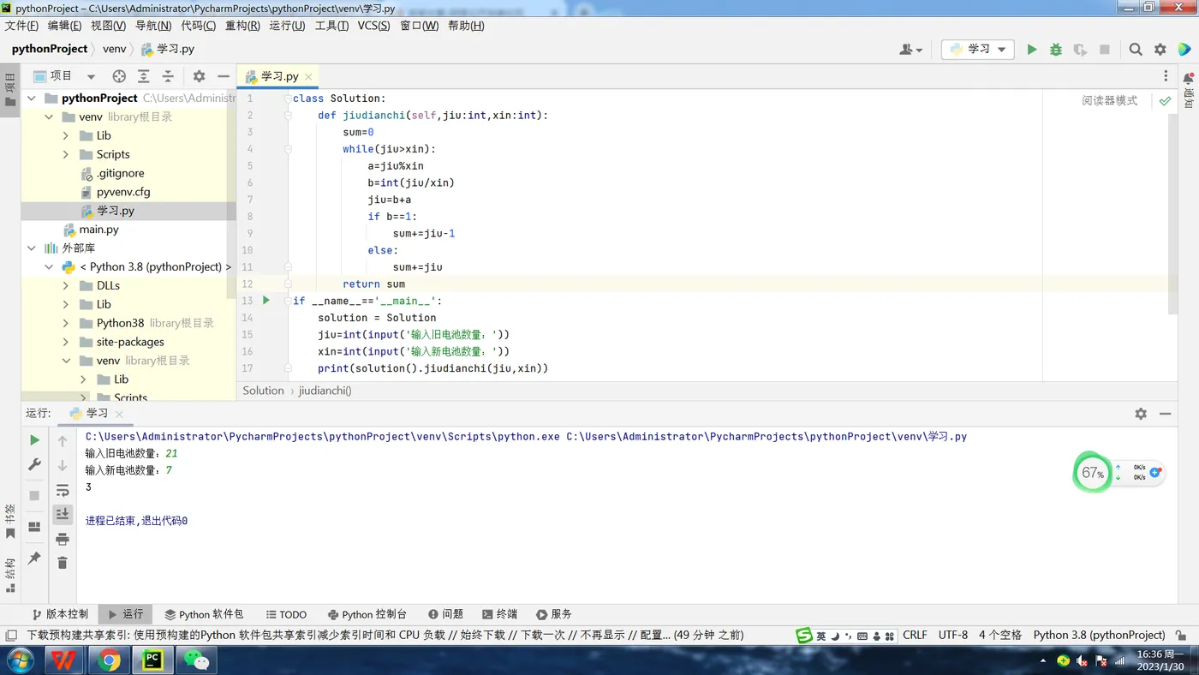Collapse 外部库 external libraries node

32,248
